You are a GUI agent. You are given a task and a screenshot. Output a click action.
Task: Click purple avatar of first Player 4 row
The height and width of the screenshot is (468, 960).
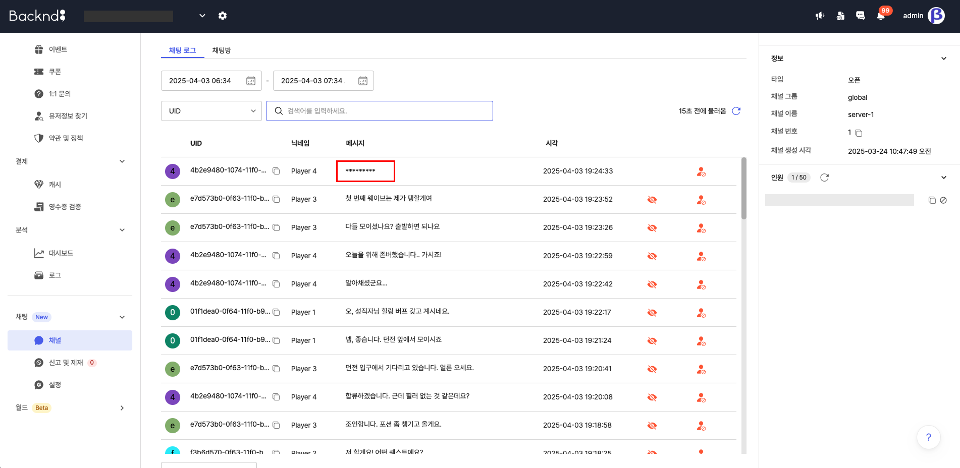(173, 171)
